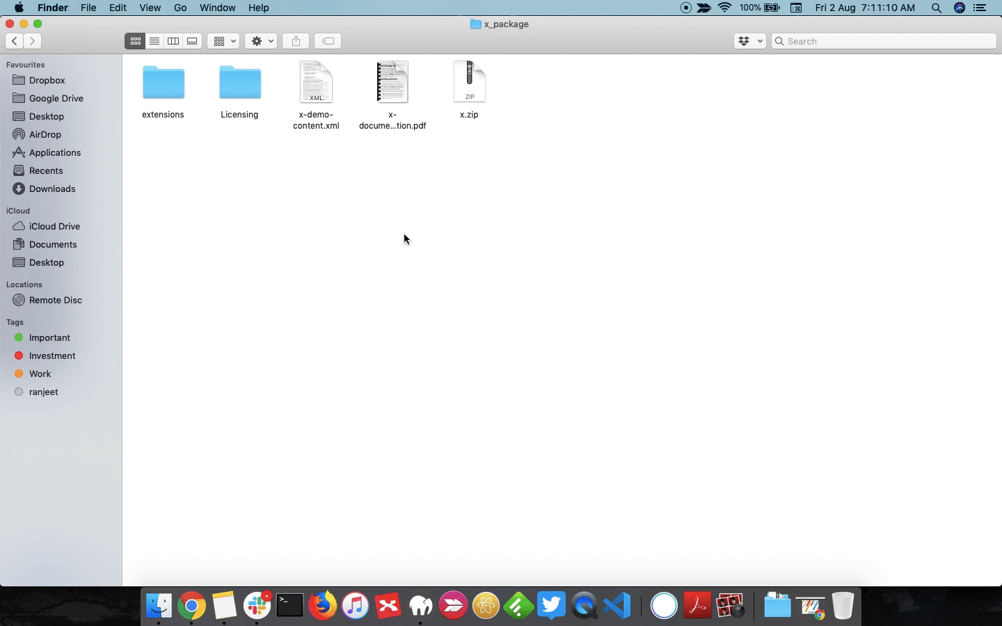Click the Search field in the toolbar
Screen dimensions: 1002x626
pos(884,41)
